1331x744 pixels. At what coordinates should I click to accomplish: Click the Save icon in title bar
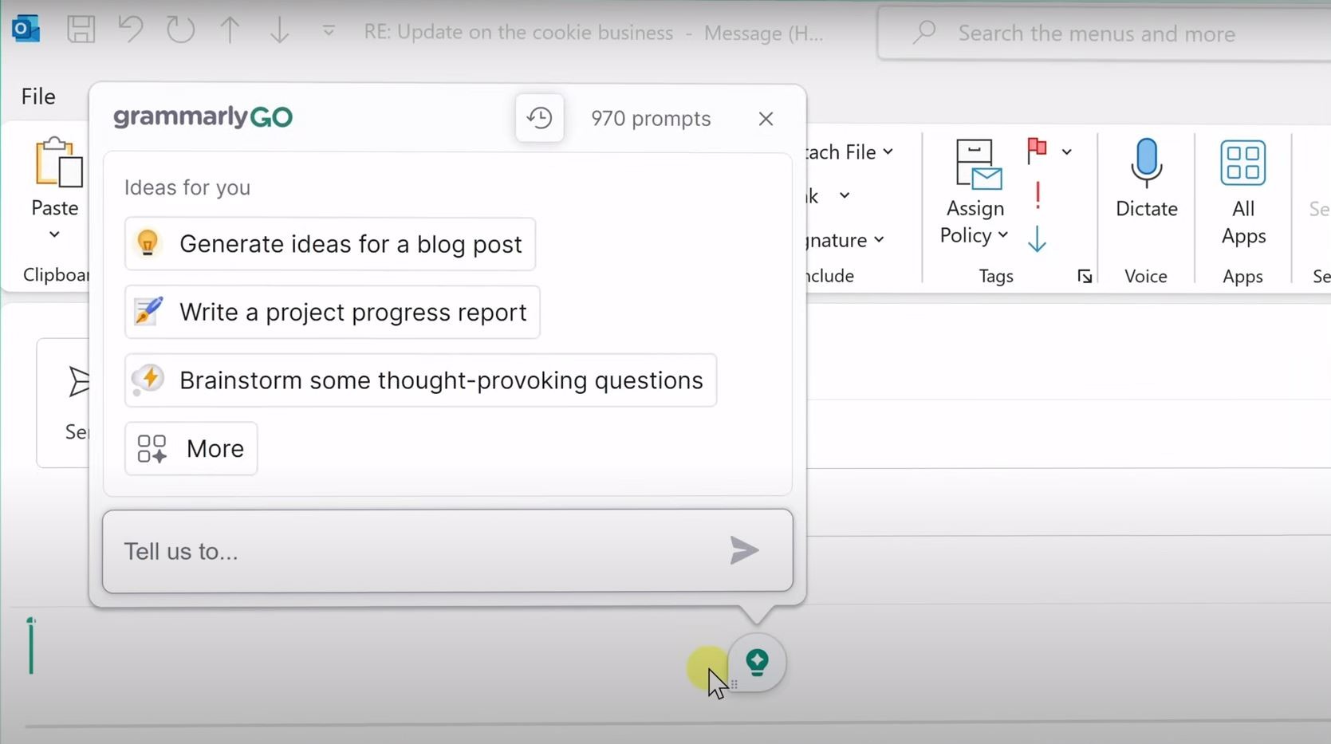click(81, 30)
